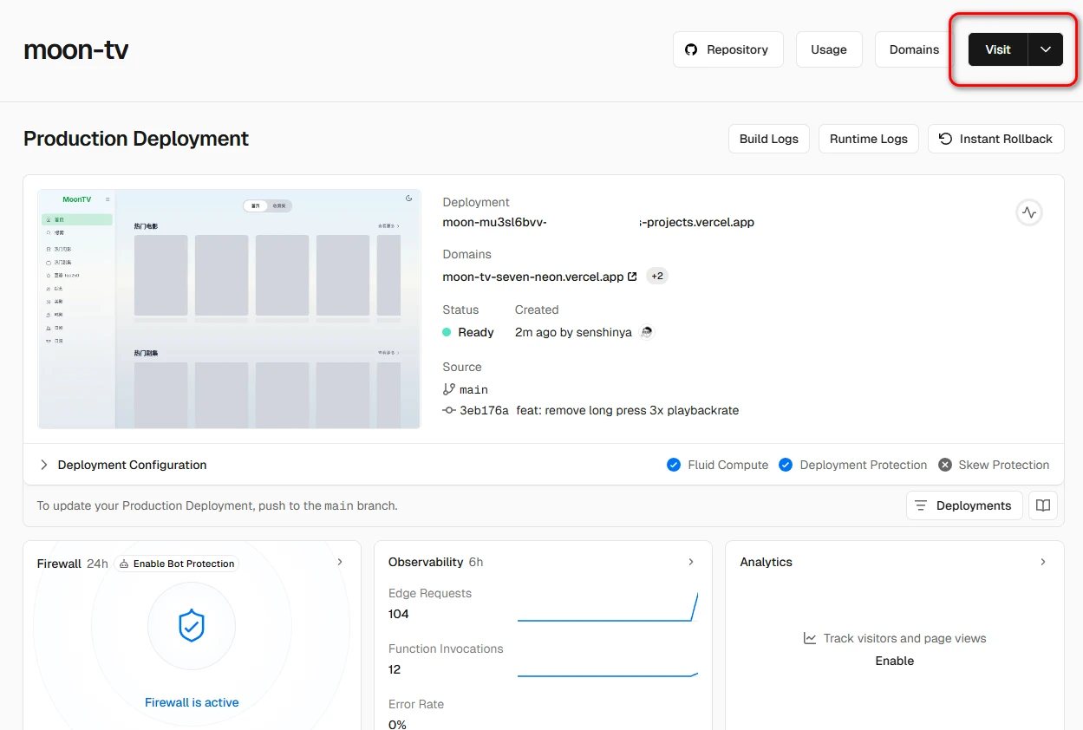The image size is (1083, 730).
Task: Click the MoonTV deployment preview thumbnail
Action: tap(229, 309)
